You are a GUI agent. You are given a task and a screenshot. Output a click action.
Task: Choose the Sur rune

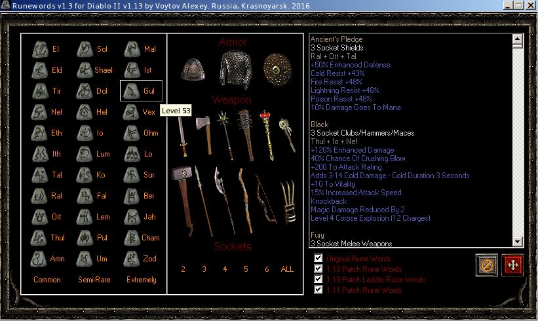(132, 175)
